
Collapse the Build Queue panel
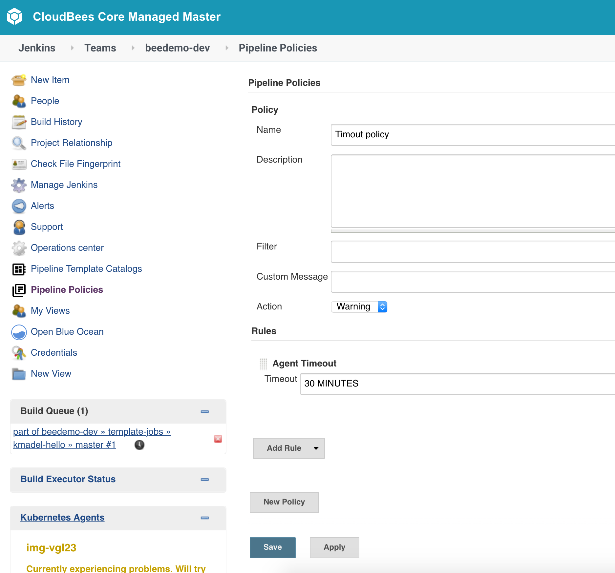[x=205, y=411]
